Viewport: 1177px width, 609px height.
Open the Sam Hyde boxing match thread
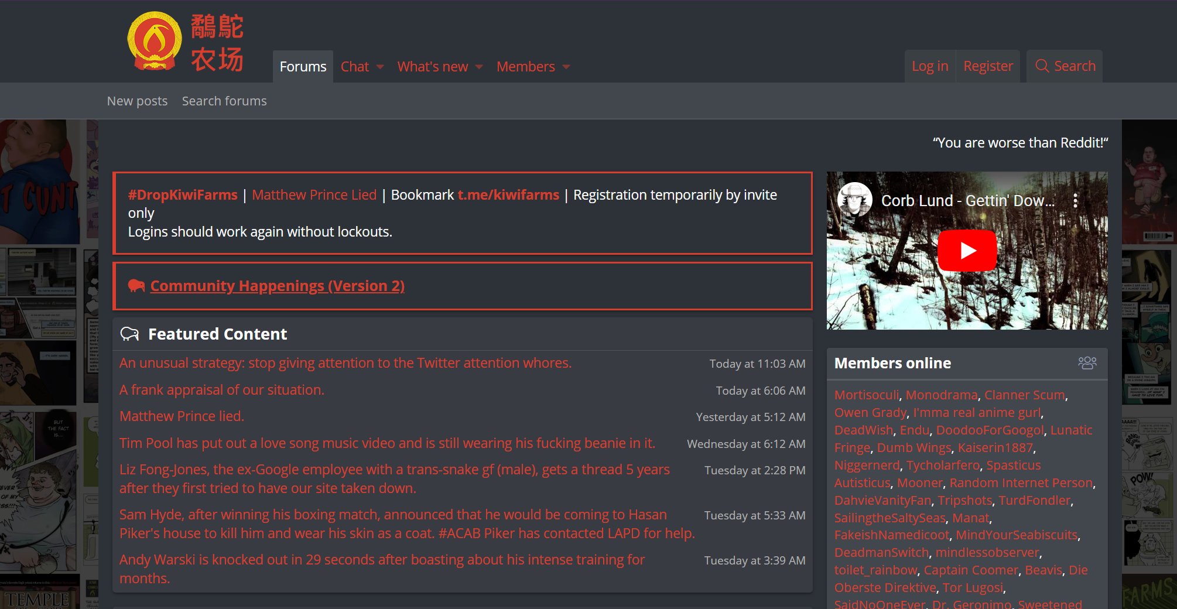coord(407,524)
